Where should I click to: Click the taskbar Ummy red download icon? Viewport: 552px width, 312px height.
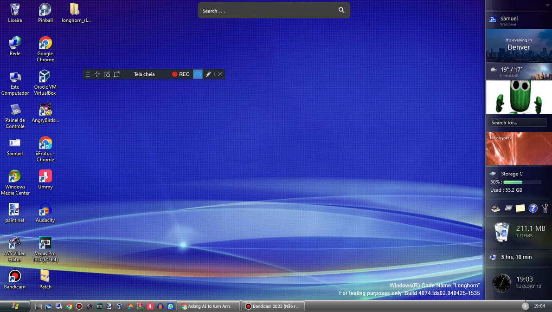click(150, 306)
